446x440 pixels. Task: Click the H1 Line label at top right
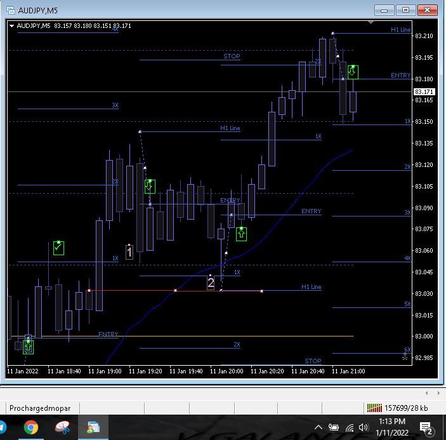pos(400,30)
